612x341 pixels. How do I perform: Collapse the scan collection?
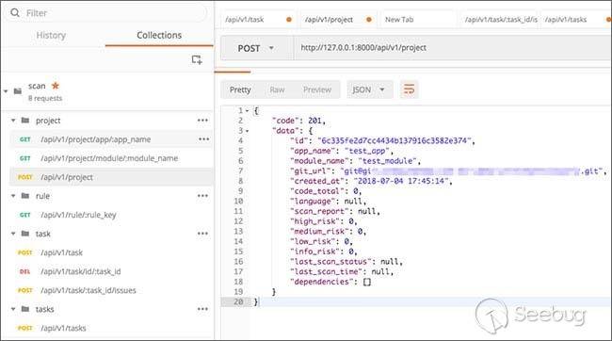click(x=6, y=91)
